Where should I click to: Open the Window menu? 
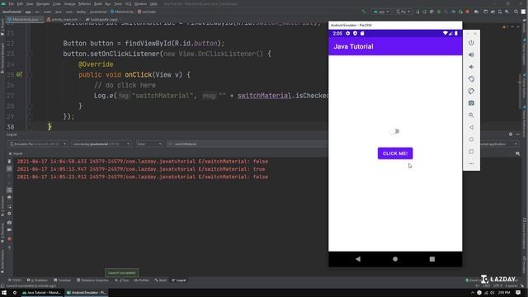pos(140,4)
